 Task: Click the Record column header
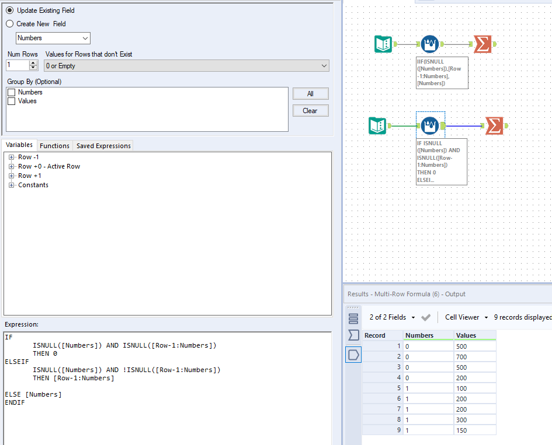383,335
